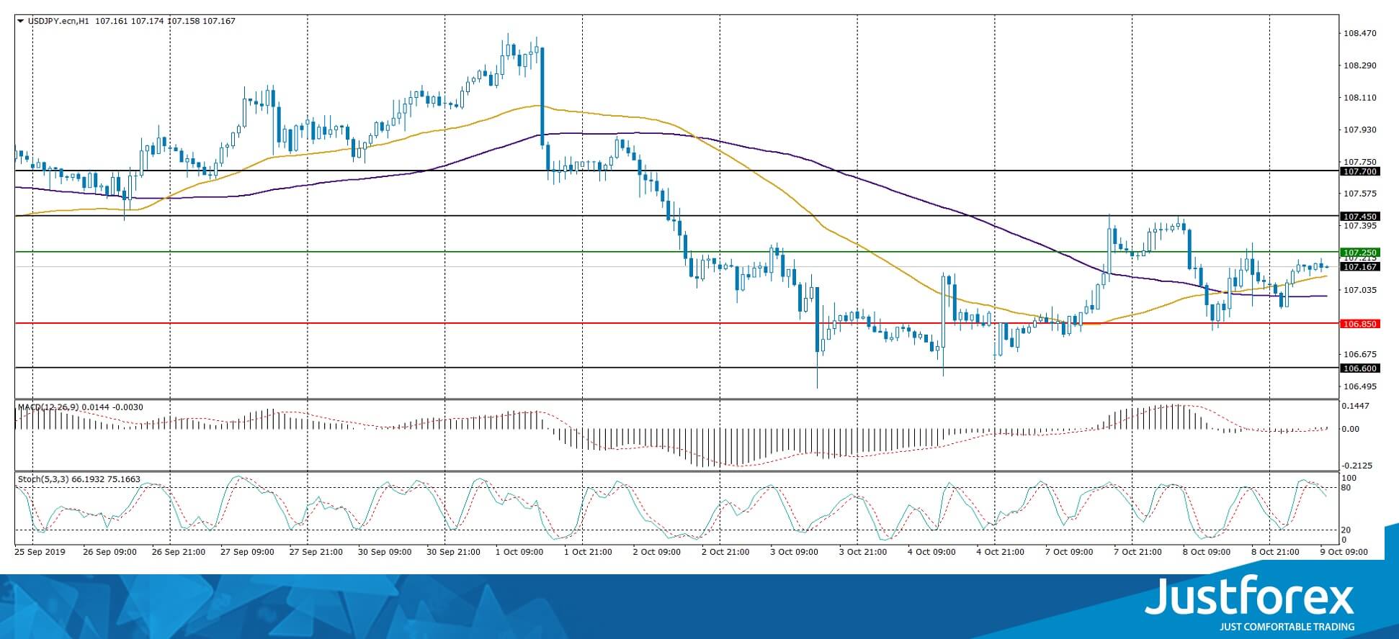This screenshot has height=639, width=1399.
Task: Click the 8 Oct 21:00 time label
Action: (x=1275, y=552)
